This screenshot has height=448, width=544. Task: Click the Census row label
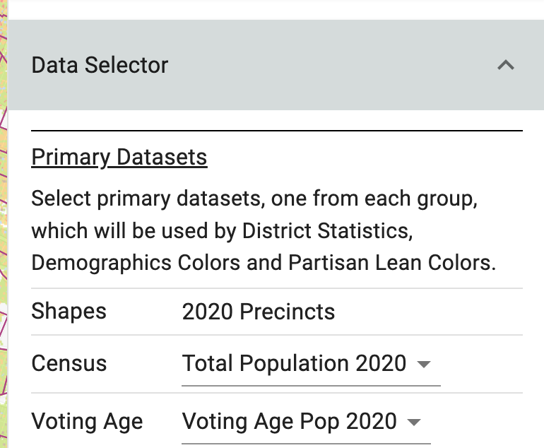click(x=69, y=363)
